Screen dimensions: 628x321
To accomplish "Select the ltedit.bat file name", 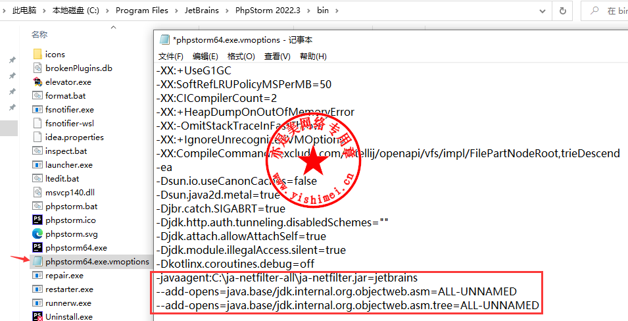I will 62,179.
